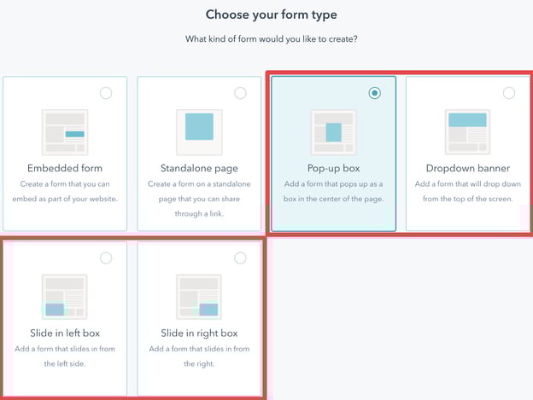Enable the Slide in left box radio

(106, 258)
